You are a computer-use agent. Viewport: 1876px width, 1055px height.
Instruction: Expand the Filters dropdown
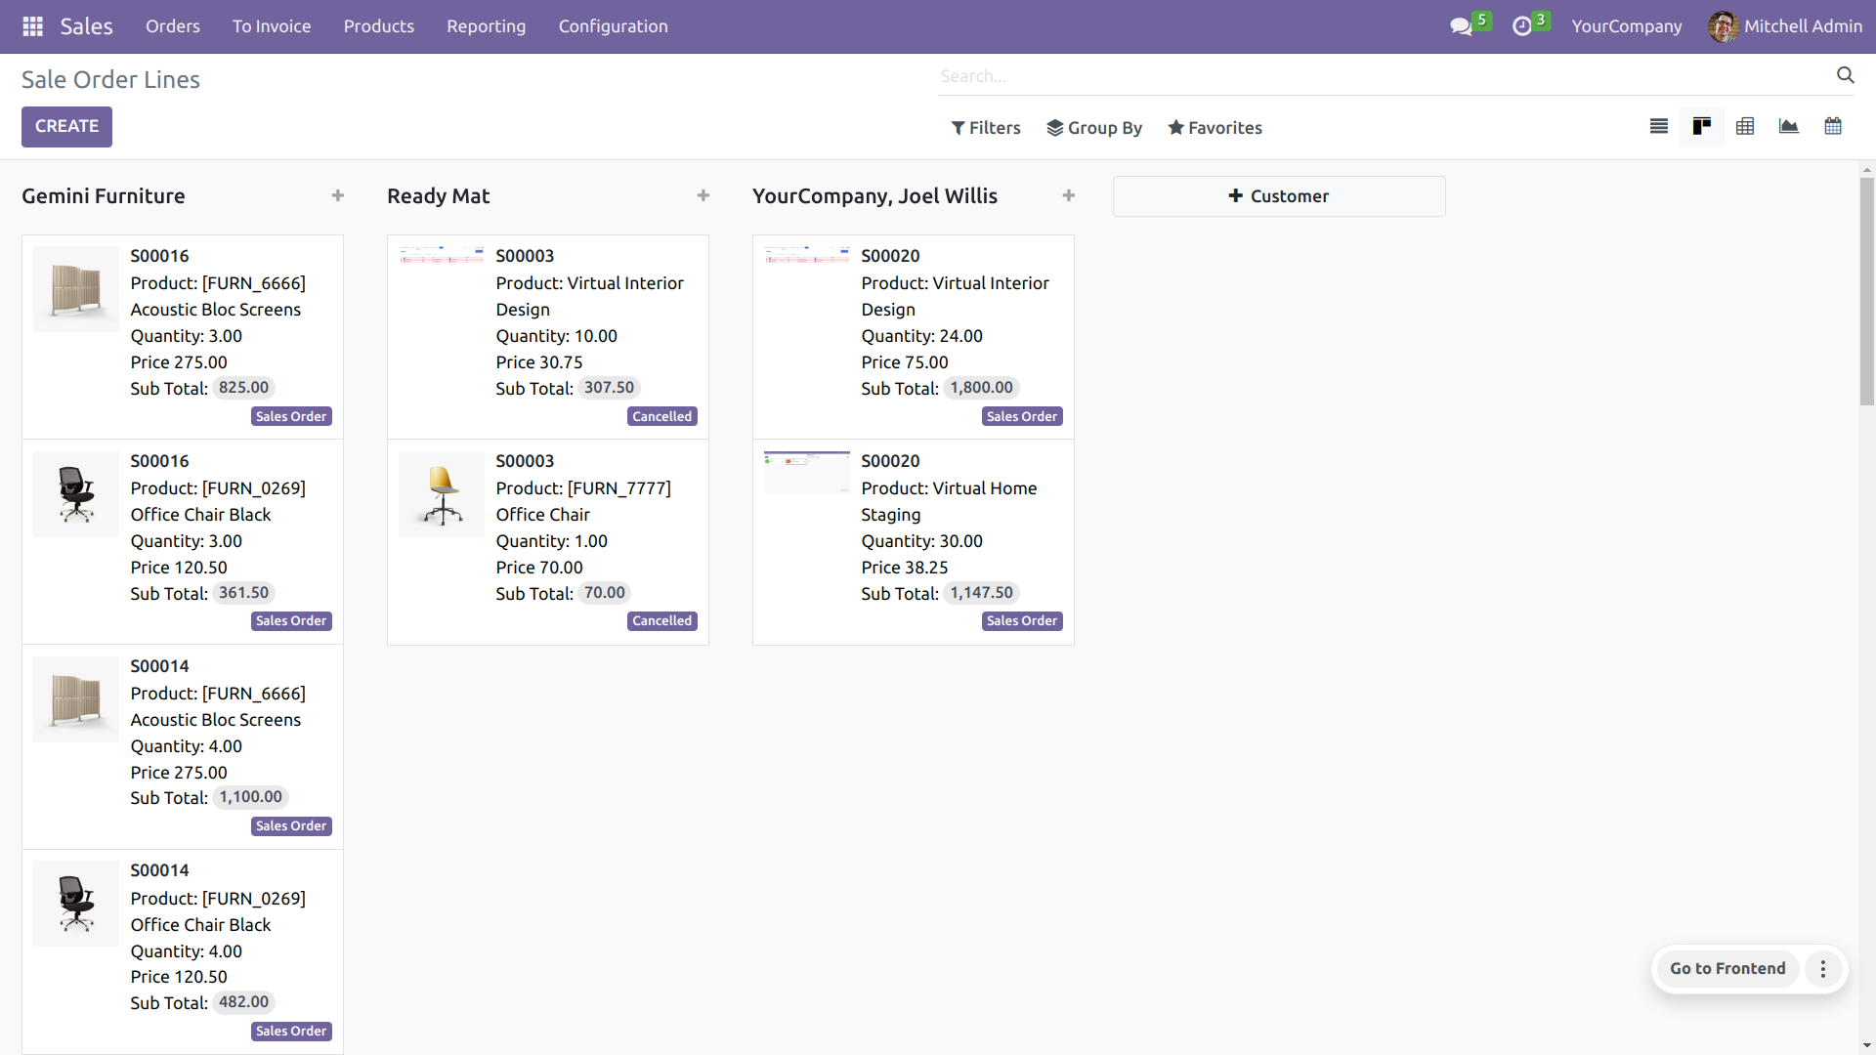[985, 128]
